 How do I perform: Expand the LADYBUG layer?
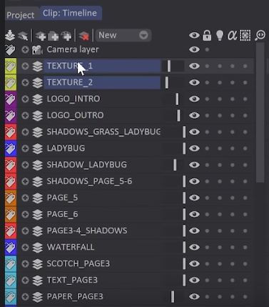(x=25, y=148)
